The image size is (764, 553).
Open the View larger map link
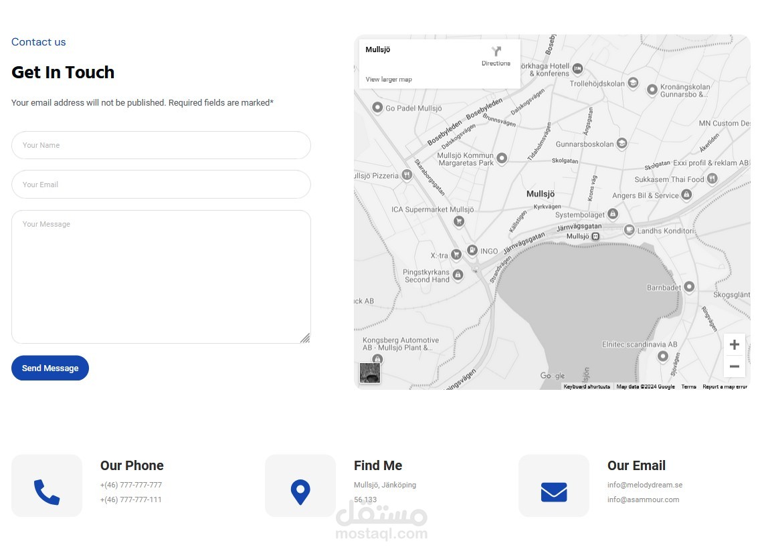[x=389, y=80]
